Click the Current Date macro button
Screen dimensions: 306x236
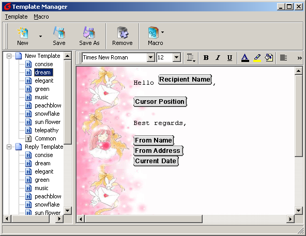point(156,161)
